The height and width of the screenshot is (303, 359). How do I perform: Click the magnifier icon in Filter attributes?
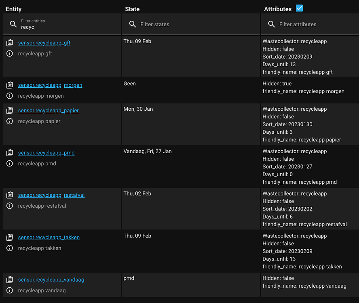[271, 24]
